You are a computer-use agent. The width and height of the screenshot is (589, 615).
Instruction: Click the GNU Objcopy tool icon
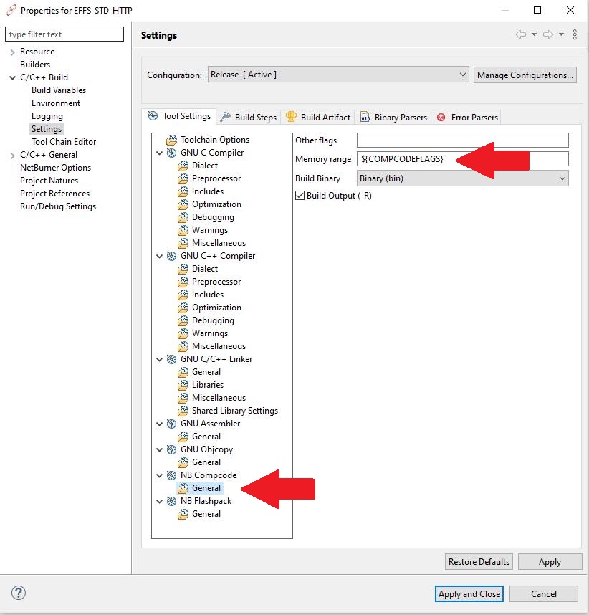click(172, 449)
